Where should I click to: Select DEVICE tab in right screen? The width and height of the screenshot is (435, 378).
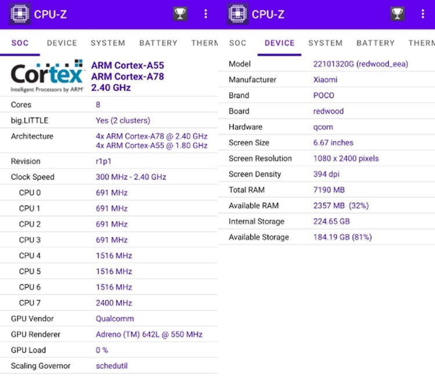pos(280,43)
